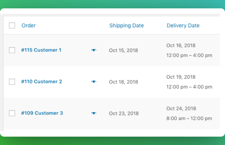Click delivery time 8:00 am – 12:00 pm
The height and width of the screenshot is (145, 225).
(x=189, y=118)
